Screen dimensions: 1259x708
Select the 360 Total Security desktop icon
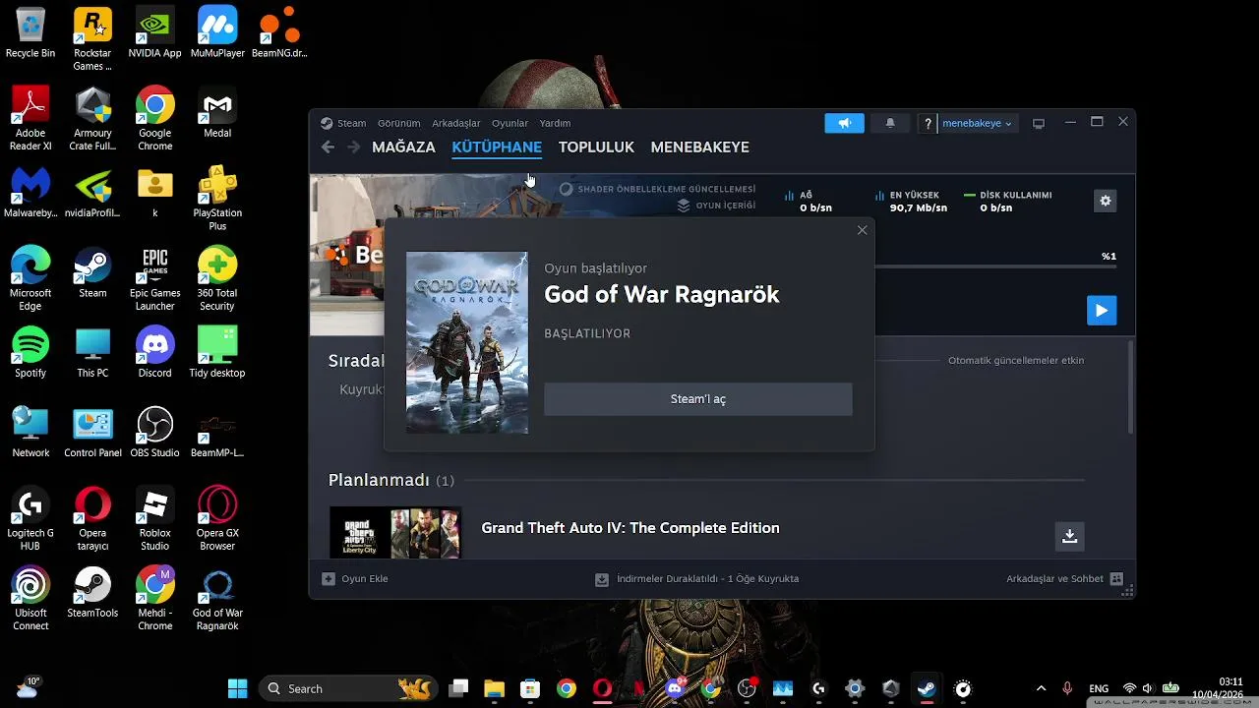tap(217, 278)
